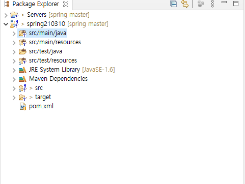Image resolution: width=245 pixels, height=184 pixels.
Task: Close the Package Explorer tab
Action: coord(66,4)
